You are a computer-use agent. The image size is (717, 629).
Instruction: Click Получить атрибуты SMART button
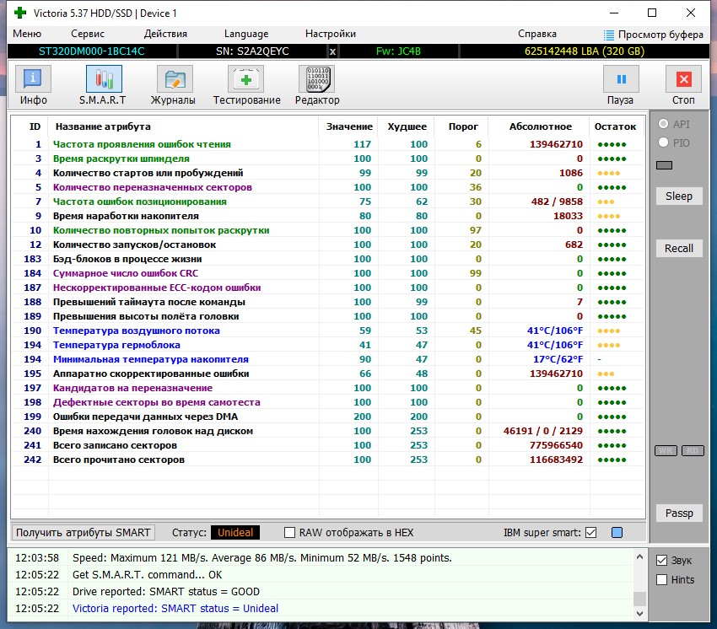pos(83,533)
